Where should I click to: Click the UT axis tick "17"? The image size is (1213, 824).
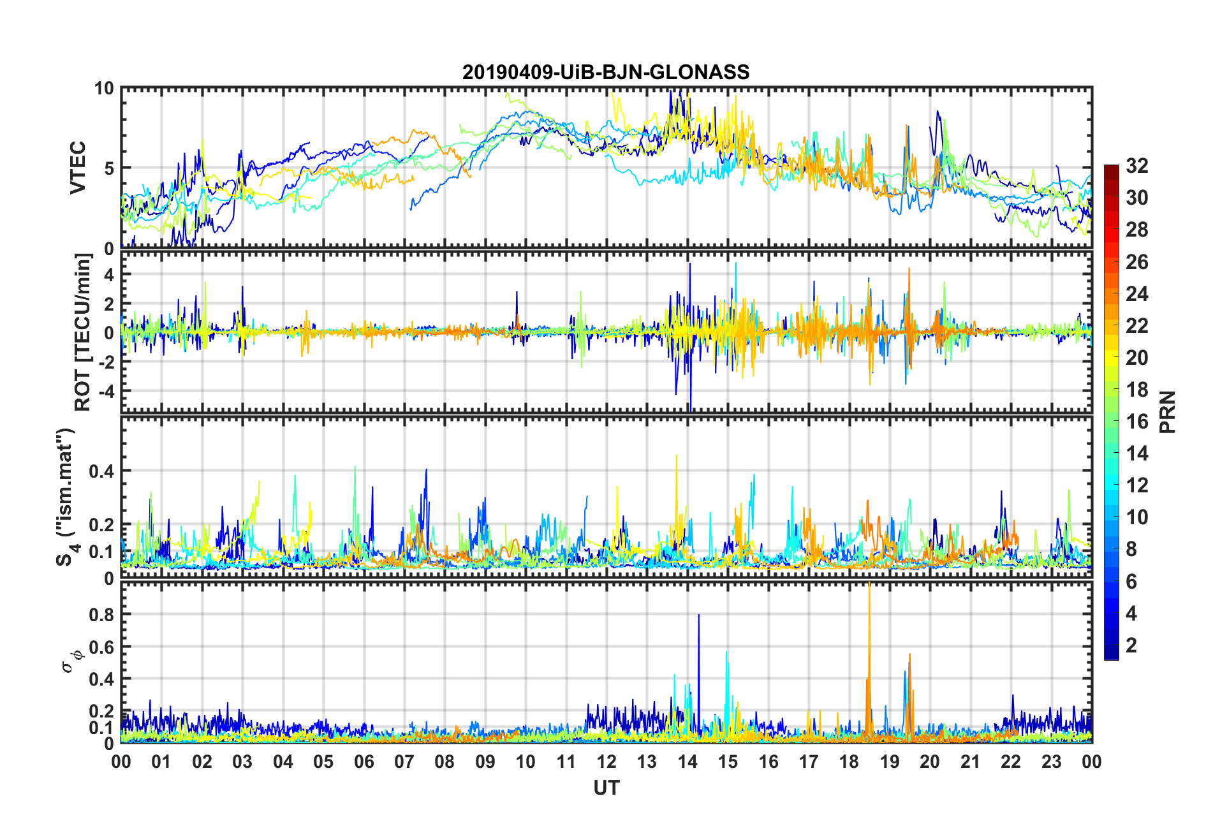coord(809,761)
